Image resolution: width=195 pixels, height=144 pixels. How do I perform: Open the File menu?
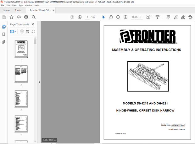click(3, 5)
